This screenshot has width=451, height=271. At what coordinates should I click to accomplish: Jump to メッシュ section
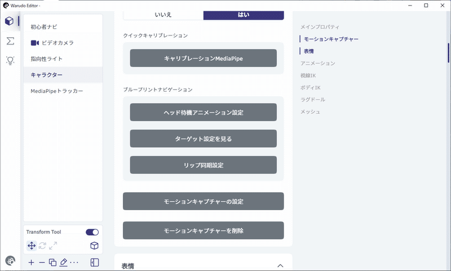coord(310,112)
